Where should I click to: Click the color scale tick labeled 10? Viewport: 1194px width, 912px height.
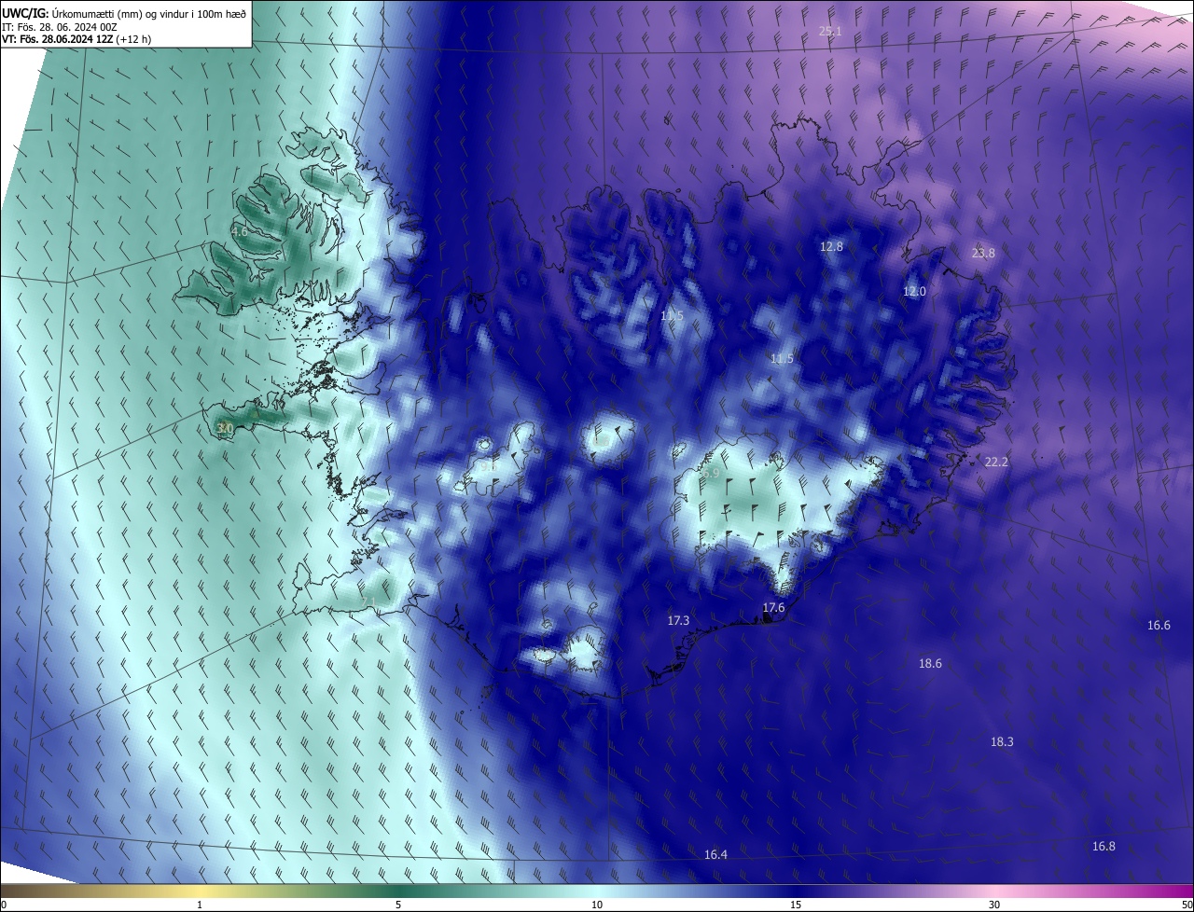(x=597, y=905)
